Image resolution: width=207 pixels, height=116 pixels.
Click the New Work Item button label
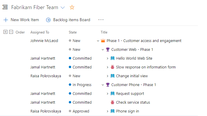[x=25, y=20]
